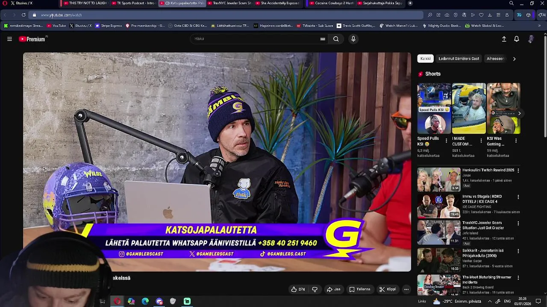Switch to TK Sports Podcast tab
547x307 pixels.
[133, 3]
